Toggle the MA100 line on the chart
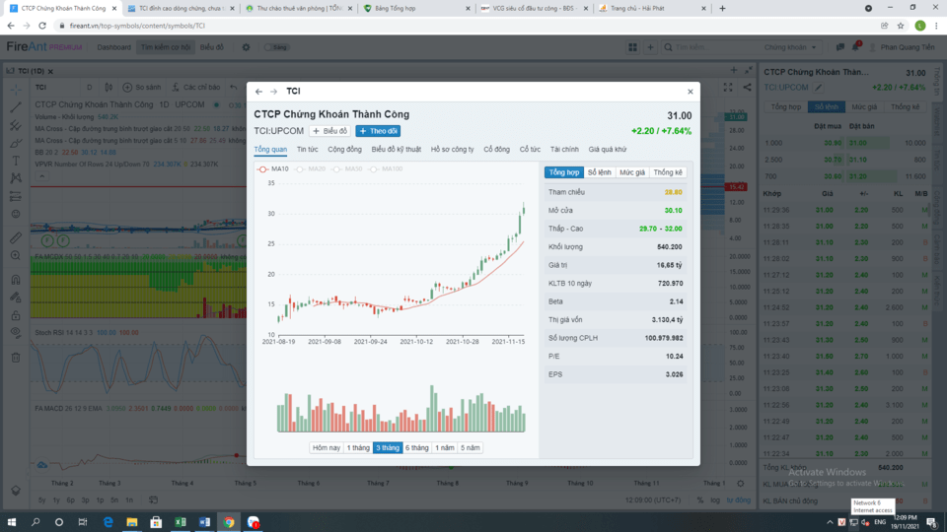The width and height of the screenshot is (947, 532). point(386,168)
